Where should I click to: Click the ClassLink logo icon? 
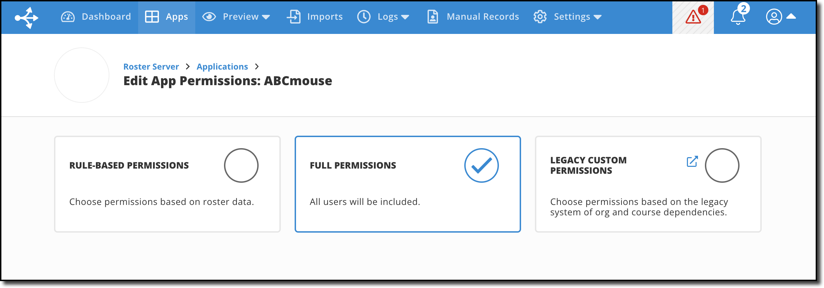[x=26, y=17]
